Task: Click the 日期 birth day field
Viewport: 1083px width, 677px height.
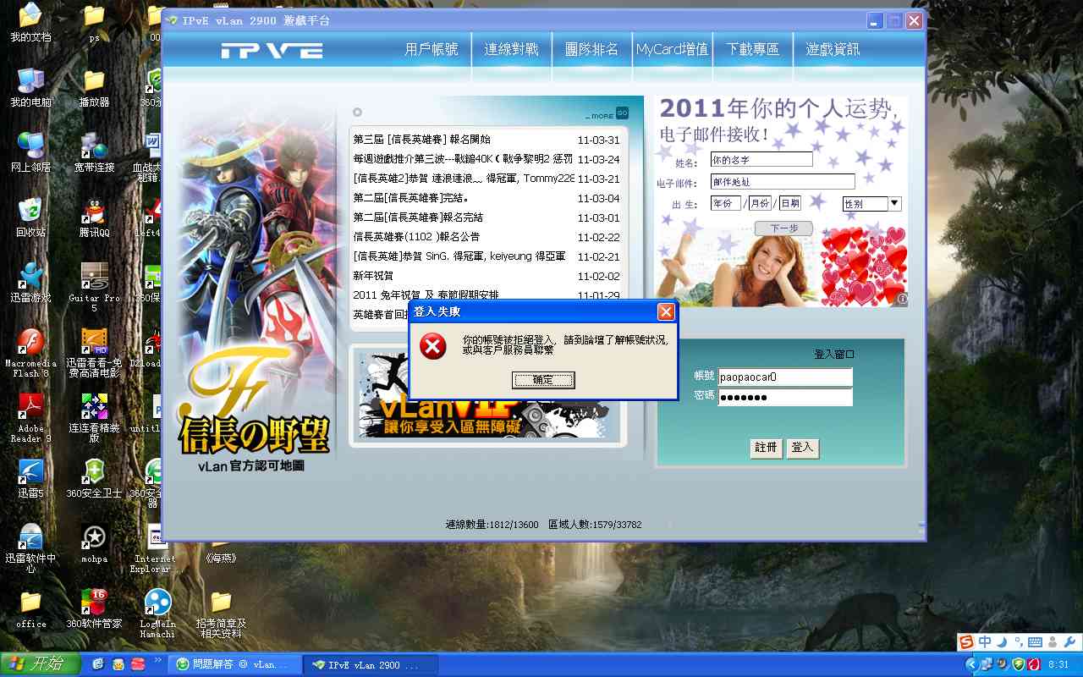Action: coord(789,203)
